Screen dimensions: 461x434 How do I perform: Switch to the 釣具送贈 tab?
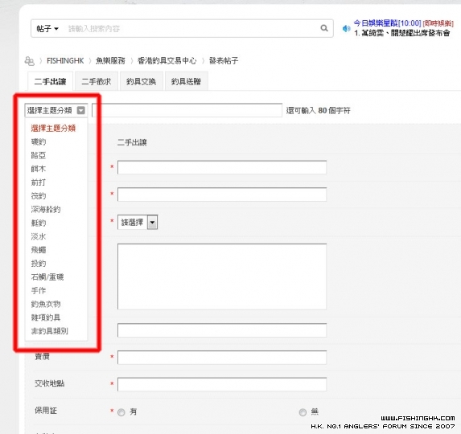pyautogui.click(x=186, y=81)
